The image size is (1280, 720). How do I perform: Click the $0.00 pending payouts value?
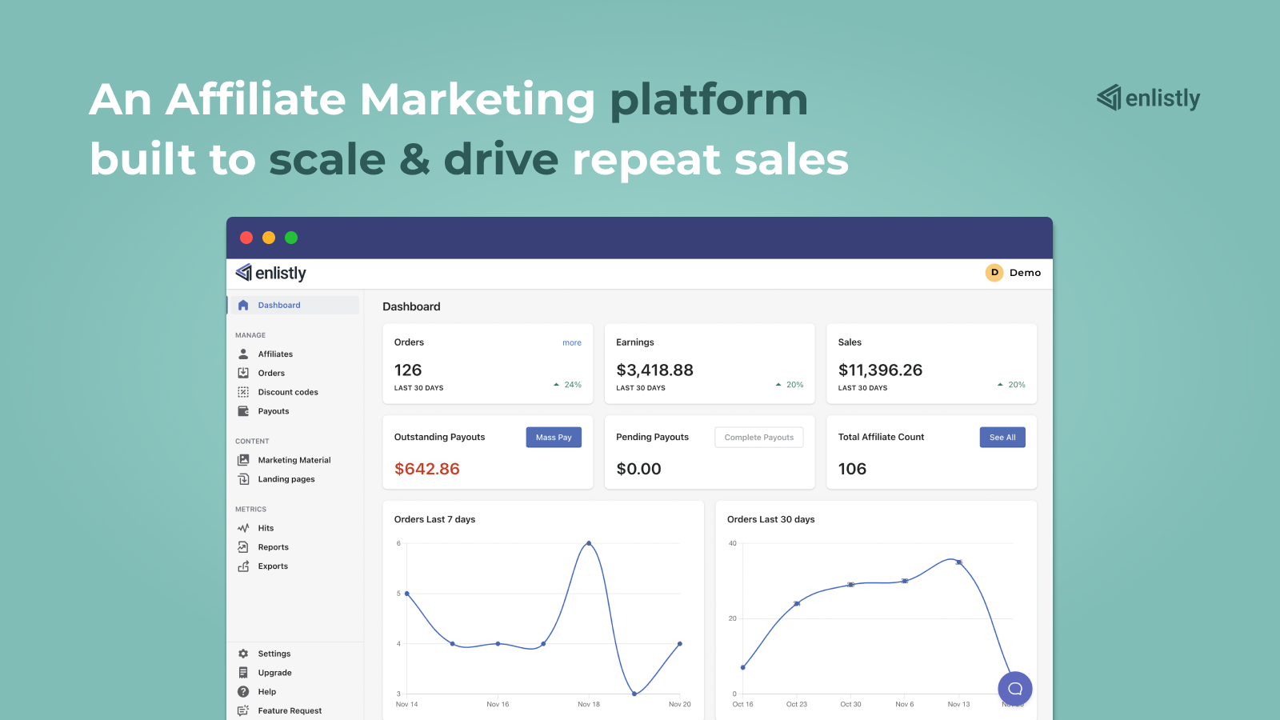pos(638,469)
